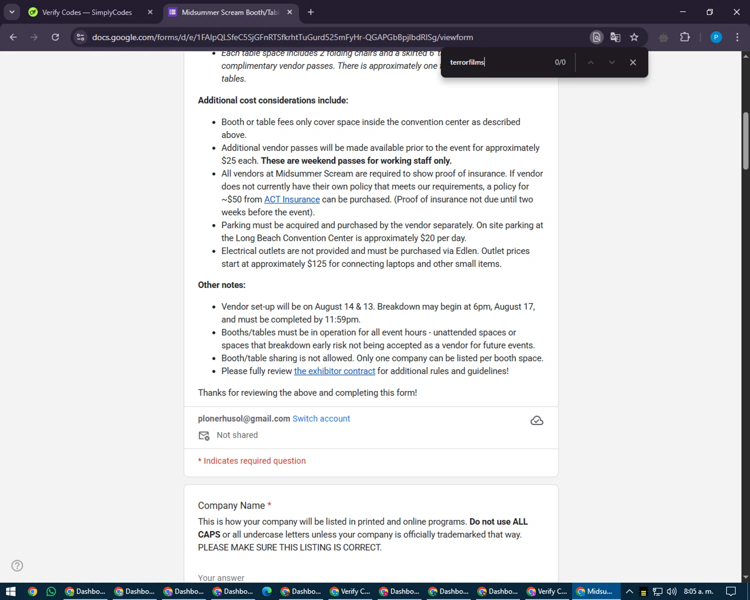Open the ACT Insurance link
This screenshot has width=750, height=600.
292,199
